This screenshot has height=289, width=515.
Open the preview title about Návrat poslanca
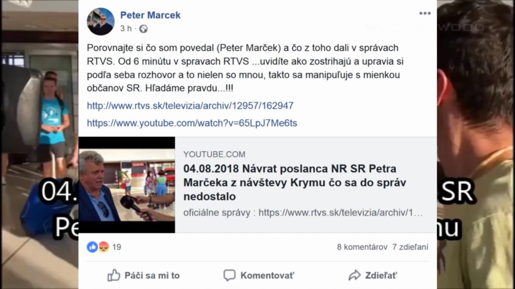pos(295,182)
